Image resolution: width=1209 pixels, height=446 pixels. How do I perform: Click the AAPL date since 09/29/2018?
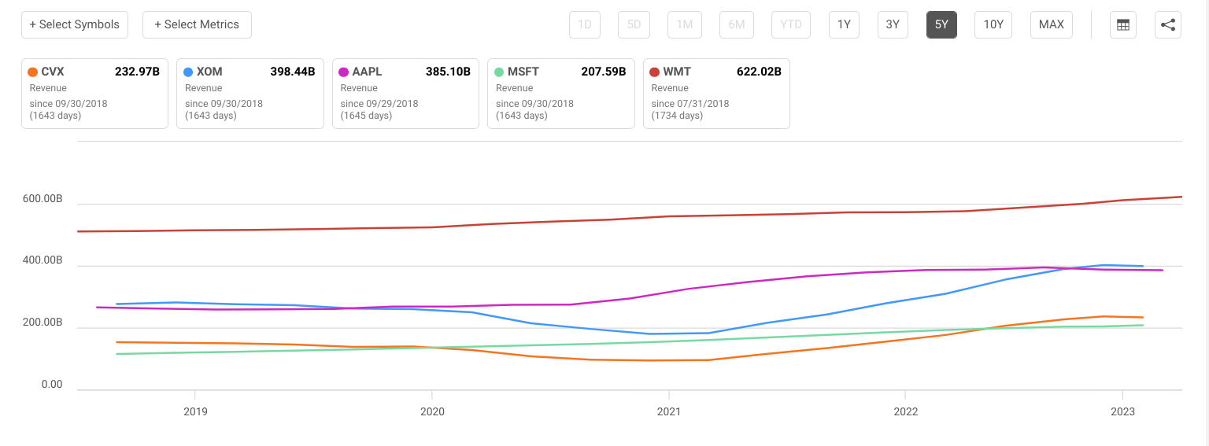click(x=379, y=104)
